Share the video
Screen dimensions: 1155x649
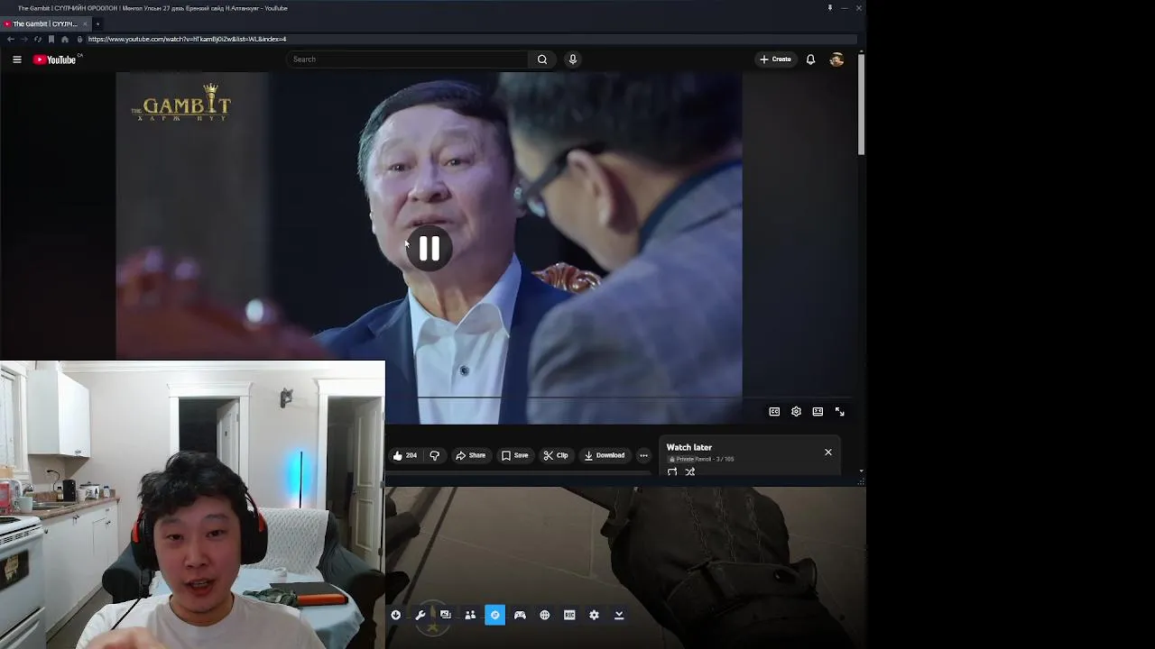[470, 455]
